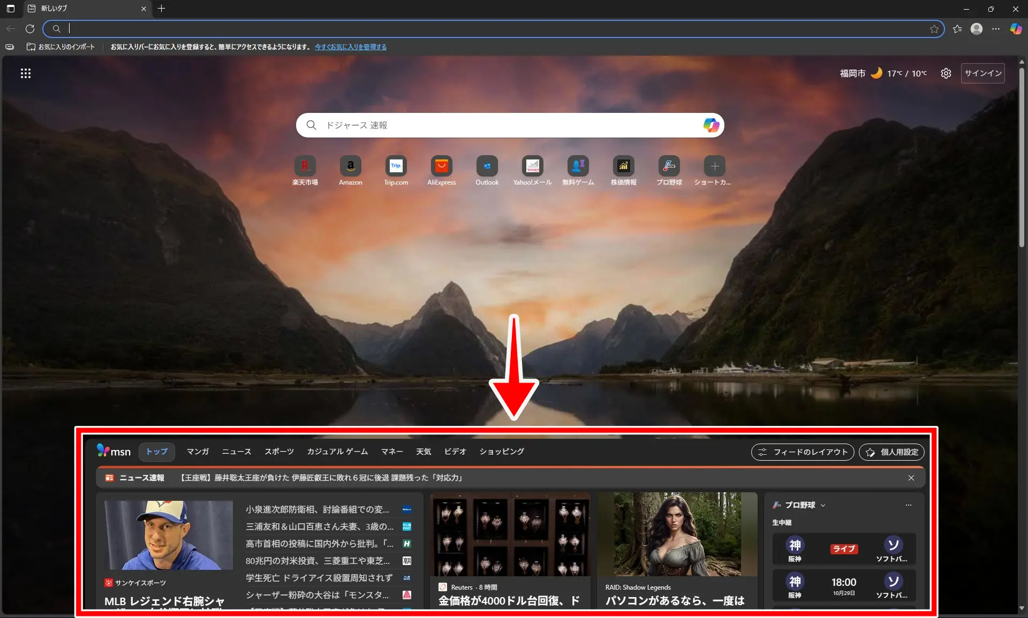Open the Amazon shortcut tile
This screenshot has width=1028, height=618.
(350, 166)
